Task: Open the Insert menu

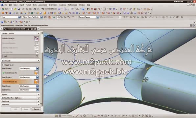Action: pos(22,5)
